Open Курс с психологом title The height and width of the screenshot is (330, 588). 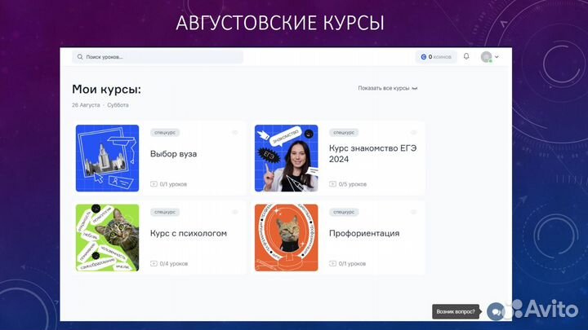(x=189, y=234)
